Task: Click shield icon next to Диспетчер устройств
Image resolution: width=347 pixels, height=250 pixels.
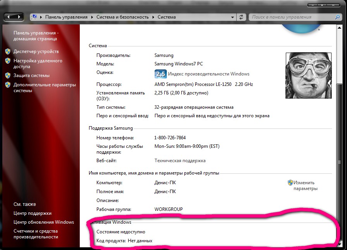Action: [x=8, y=51]
